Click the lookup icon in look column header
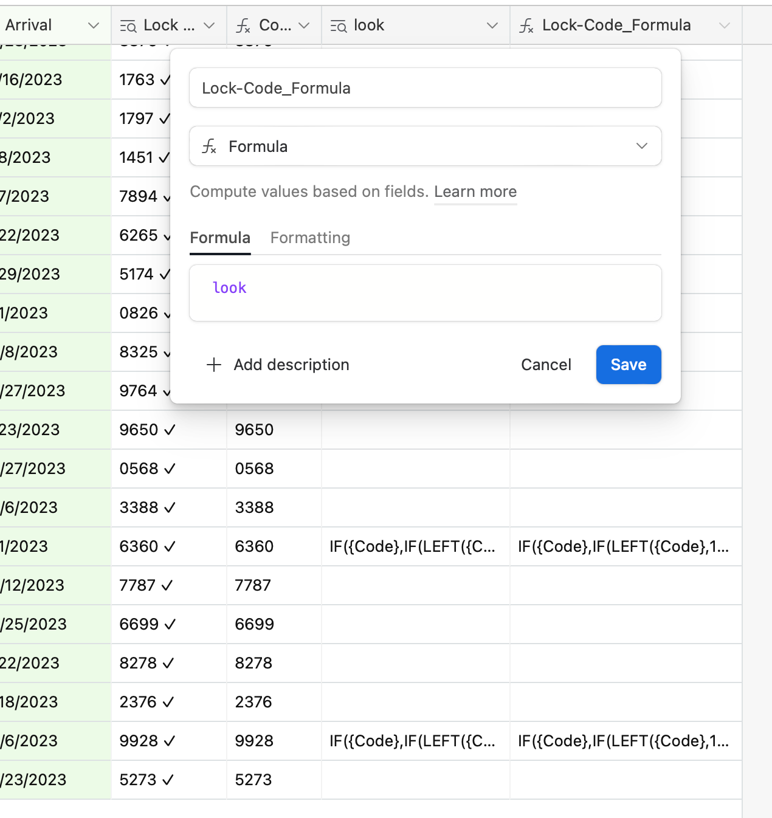This screenshot has width=772, height=818. coord(339,26)
